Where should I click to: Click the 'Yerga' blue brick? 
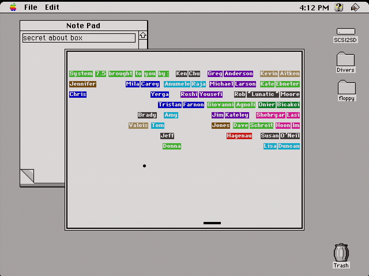(x=160, y=94)
